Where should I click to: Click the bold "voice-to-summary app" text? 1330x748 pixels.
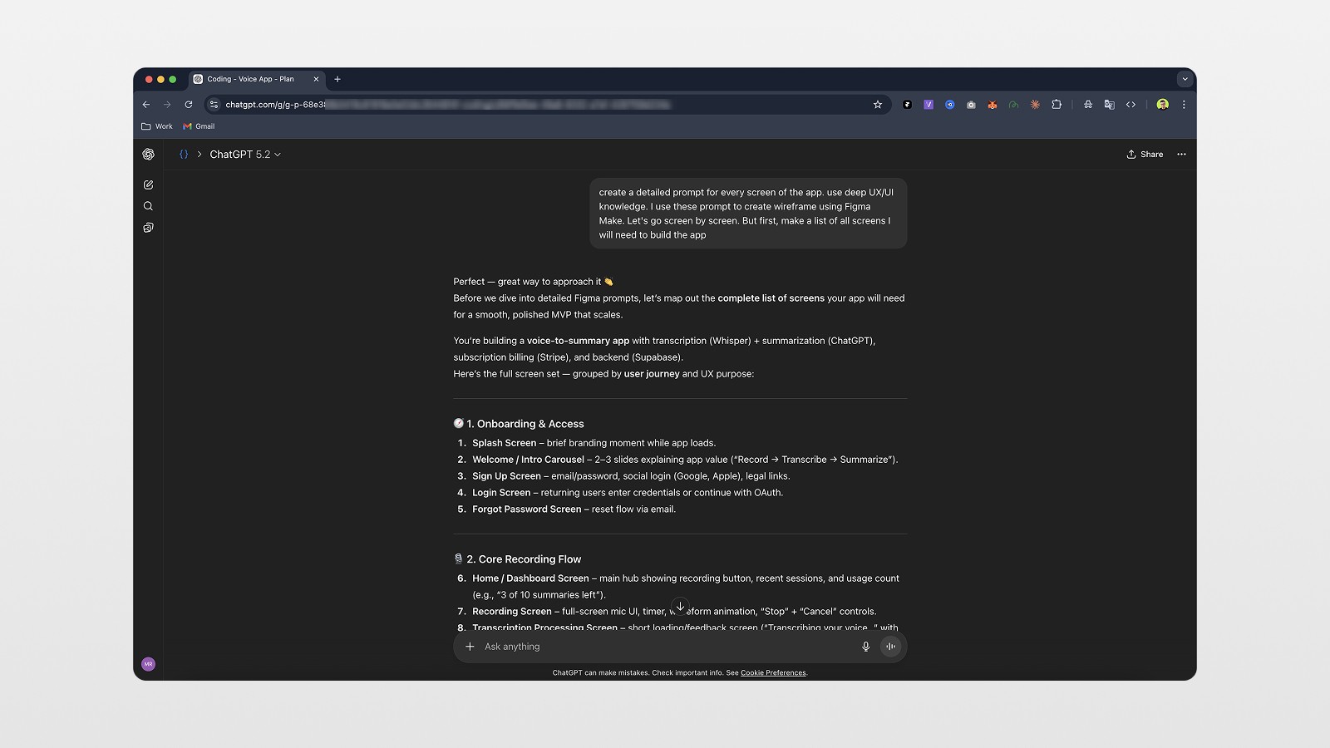tap(578, 341)
